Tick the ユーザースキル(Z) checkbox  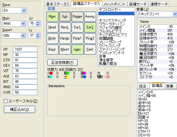[x=6, y=101]
